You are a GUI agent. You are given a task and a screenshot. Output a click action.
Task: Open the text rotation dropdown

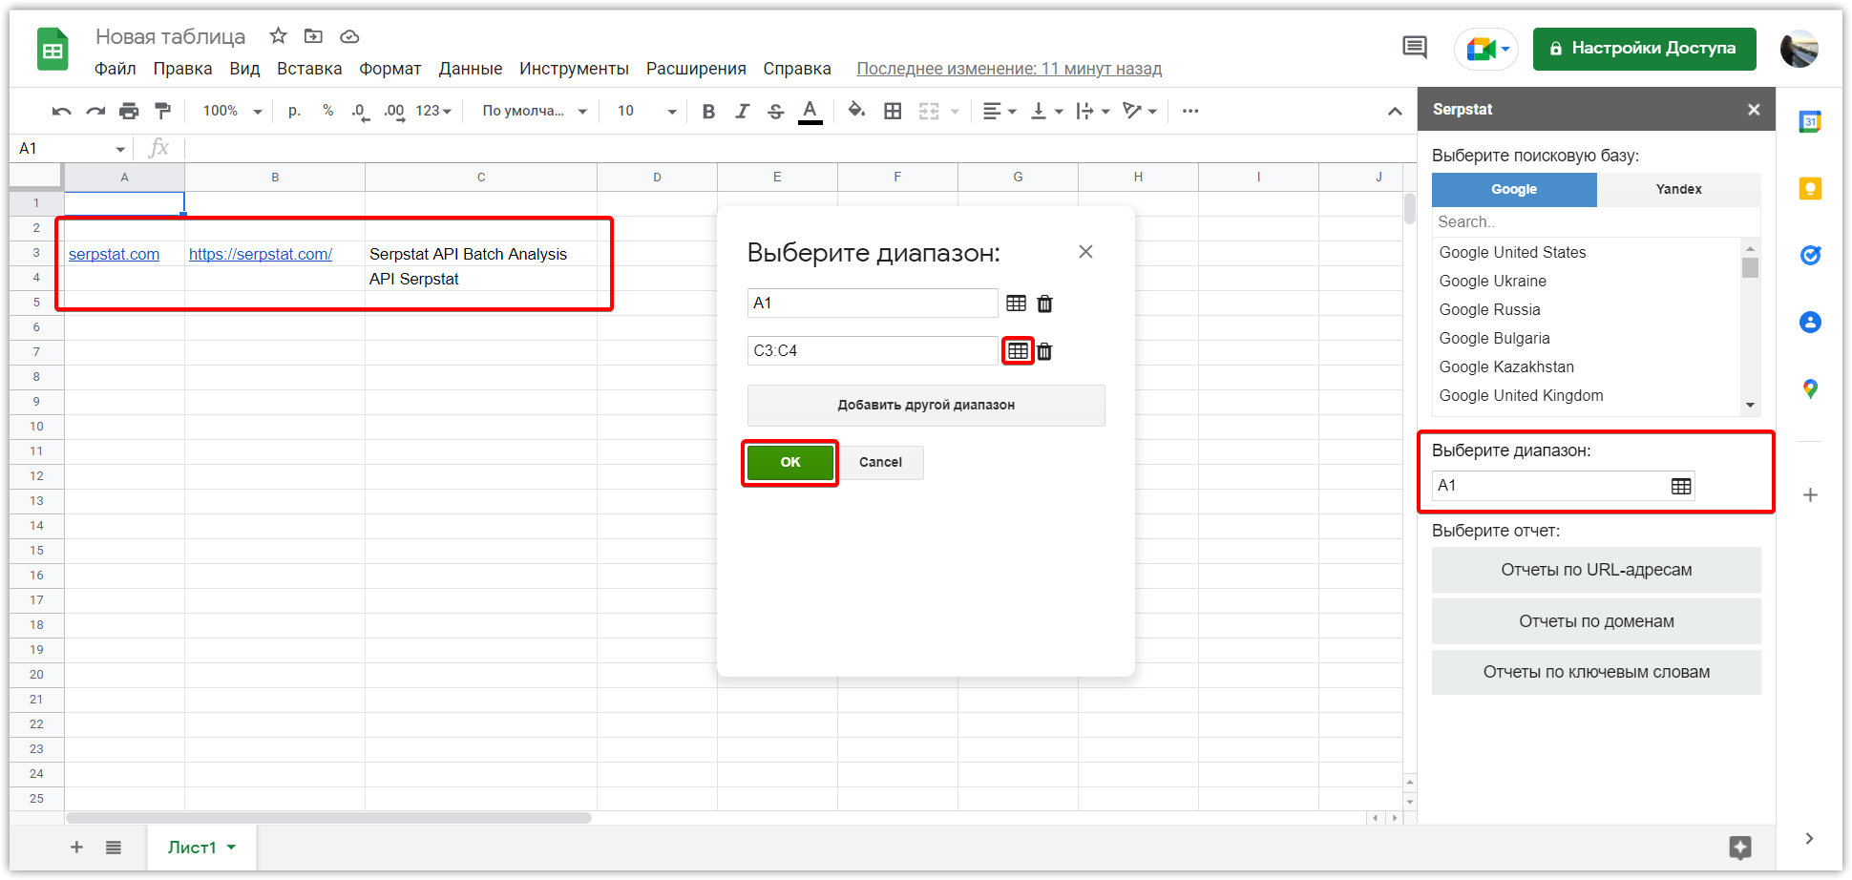[x=1140, y=112]
